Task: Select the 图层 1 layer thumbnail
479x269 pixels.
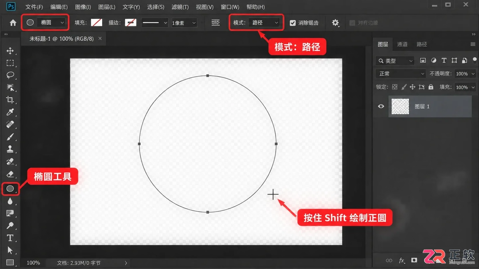Action: coord(400,106)
